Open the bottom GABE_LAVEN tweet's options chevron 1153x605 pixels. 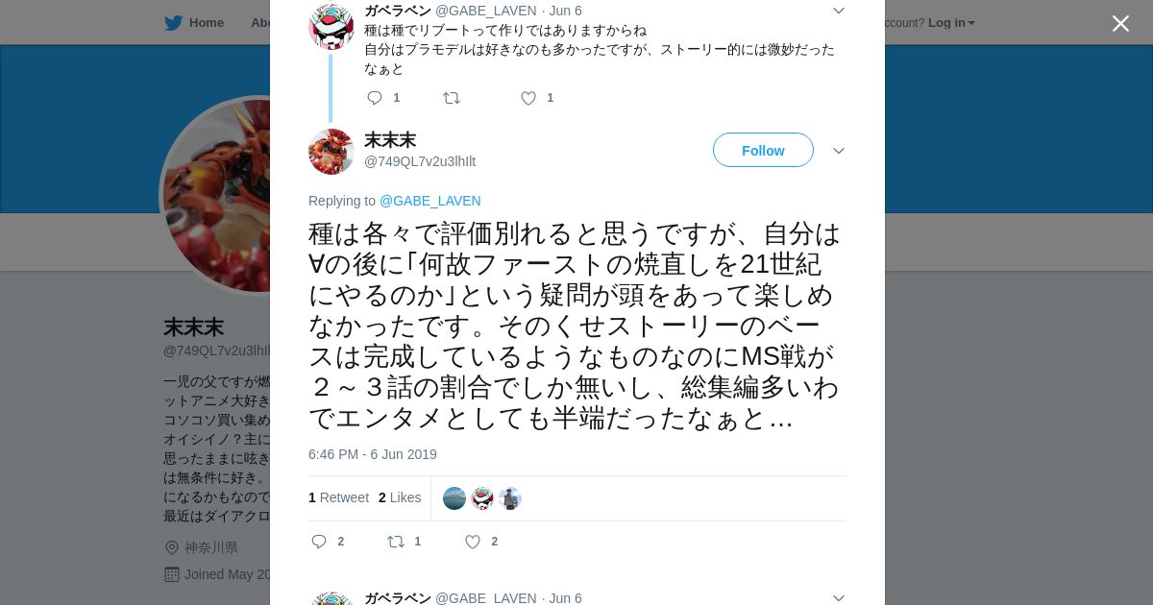point(839,597)
